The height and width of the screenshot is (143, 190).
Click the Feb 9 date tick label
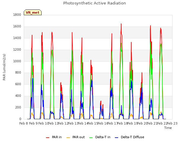click(x=34, y=123)
